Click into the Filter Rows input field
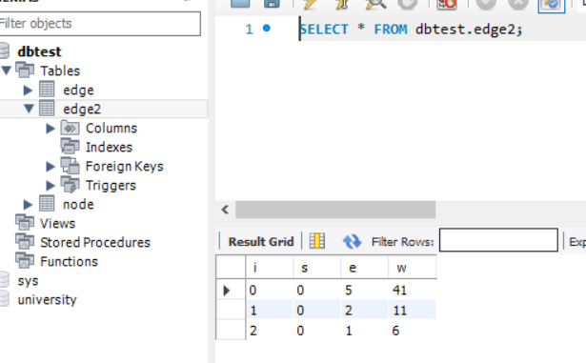Image resolution: width=586 pixels, height=363 pixels. click(498, 240)
